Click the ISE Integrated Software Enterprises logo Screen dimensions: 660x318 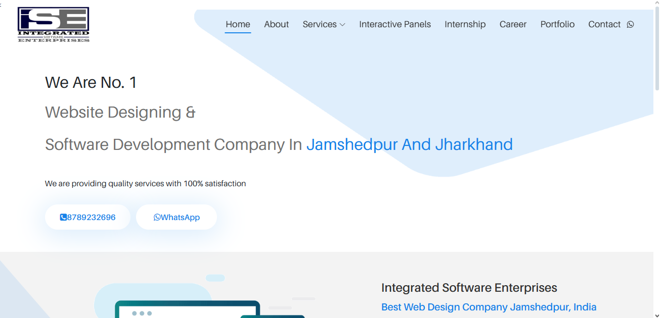tap(54, 25)
